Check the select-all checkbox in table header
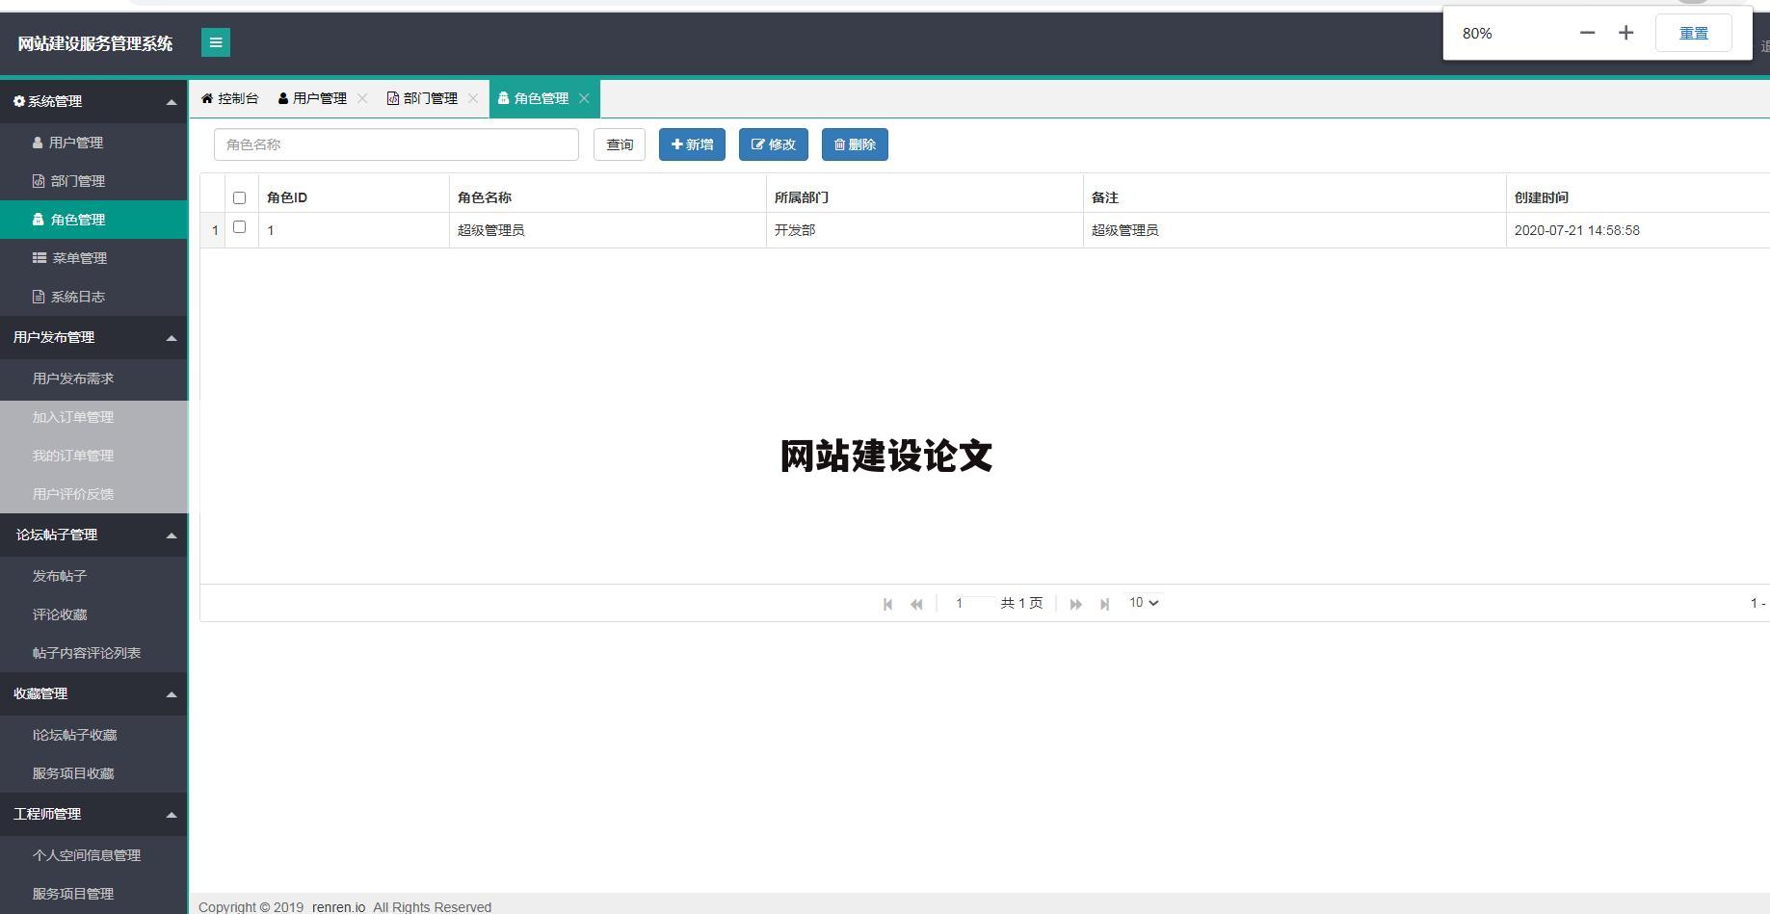 point(240,196)
